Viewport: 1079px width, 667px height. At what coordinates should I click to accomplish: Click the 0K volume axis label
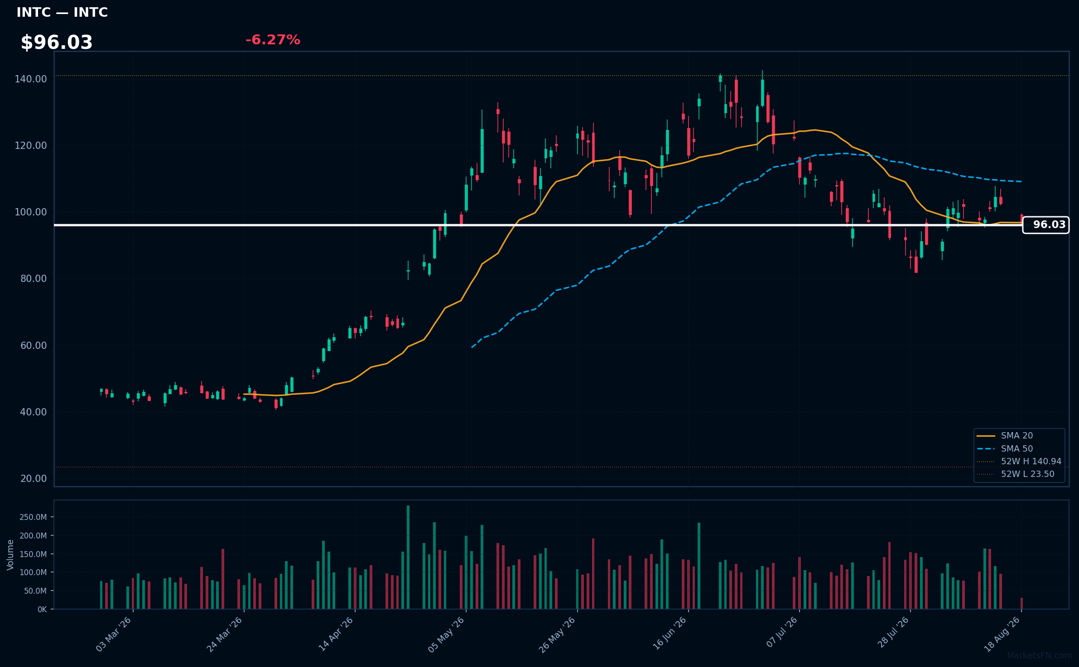click(42, 609)
